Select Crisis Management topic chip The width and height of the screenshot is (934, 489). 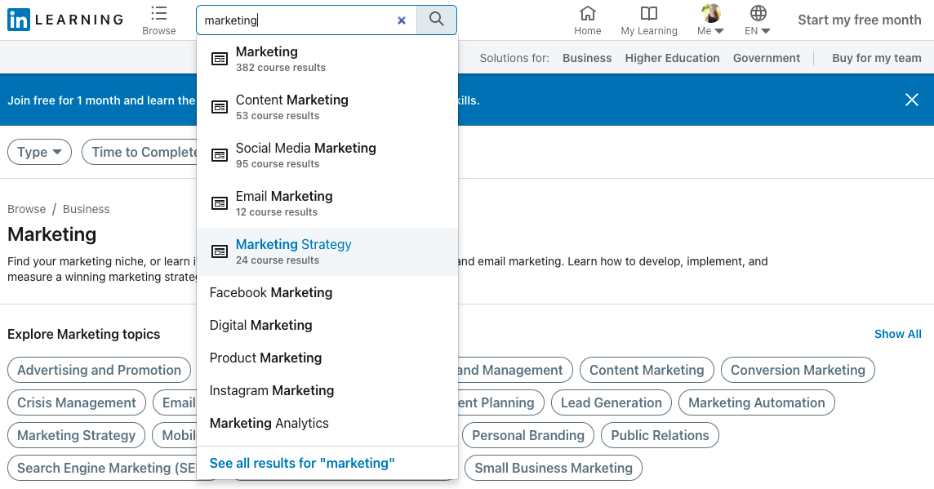[76, 402]
